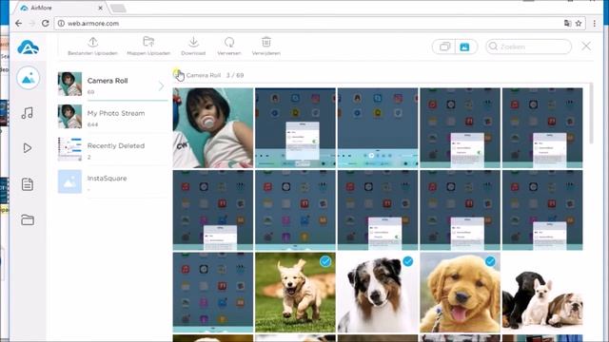The width and height of the screenshot is (609, 342).
Task: Go back in the browser
Action: (x=18, y=23)
